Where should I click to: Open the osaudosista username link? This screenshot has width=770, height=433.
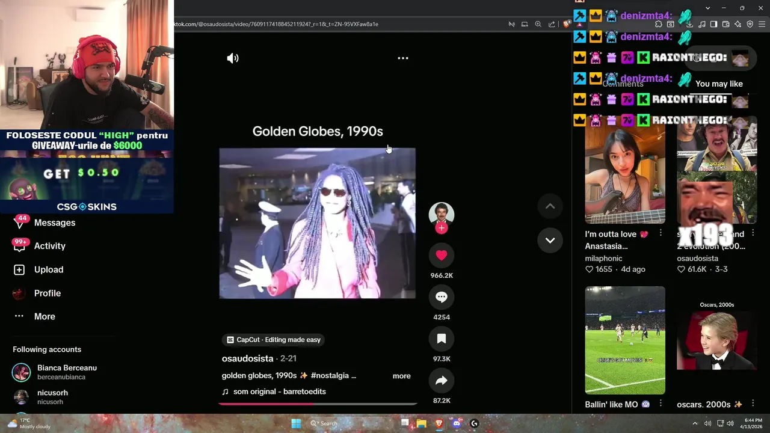point(247,358)
